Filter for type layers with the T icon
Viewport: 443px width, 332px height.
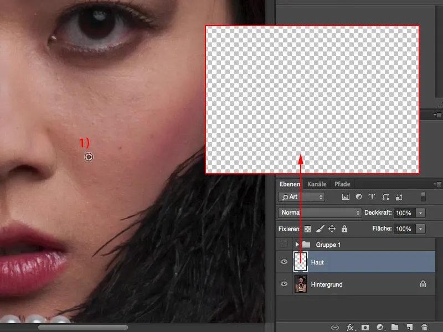pos(372,196)
